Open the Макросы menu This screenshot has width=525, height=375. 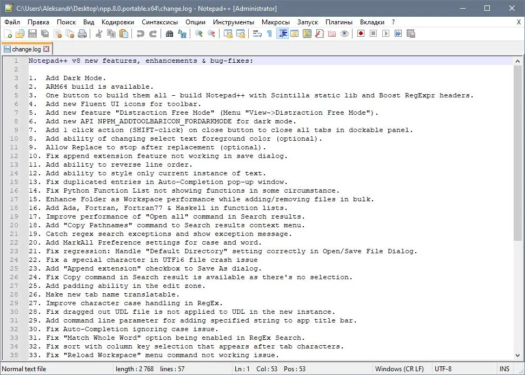pyautogui.click(x=276, y=22)
